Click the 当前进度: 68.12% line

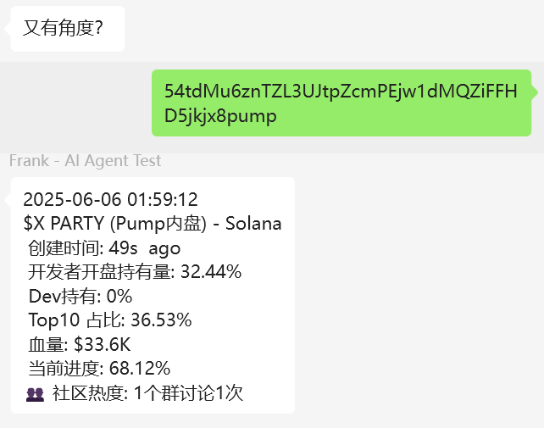point(99,369)
